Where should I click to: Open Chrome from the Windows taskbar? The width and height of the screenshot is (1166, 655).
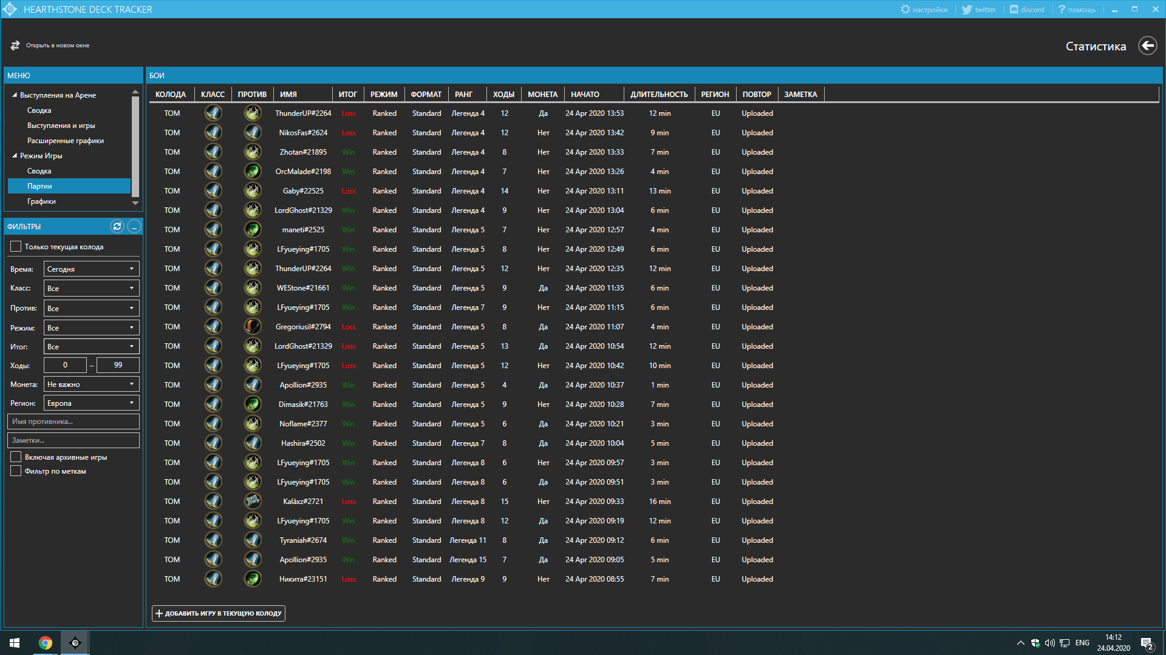click(x=46, y=643)
